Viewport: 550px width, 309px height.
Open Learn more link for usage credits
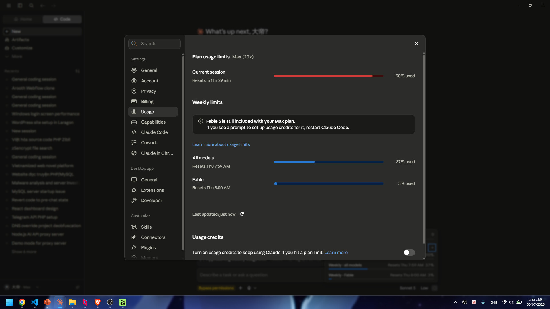point(336,253)
